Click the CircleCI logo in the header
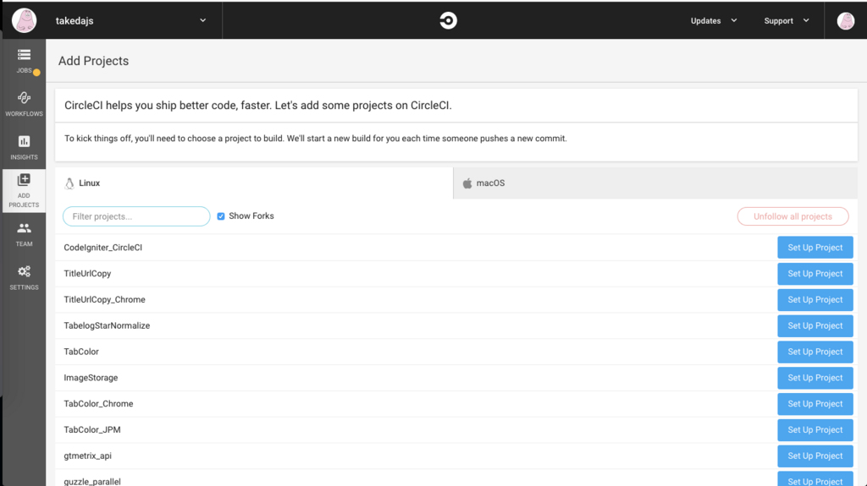The width and height of the screenshot is (867, 486). tap(449, 20)
